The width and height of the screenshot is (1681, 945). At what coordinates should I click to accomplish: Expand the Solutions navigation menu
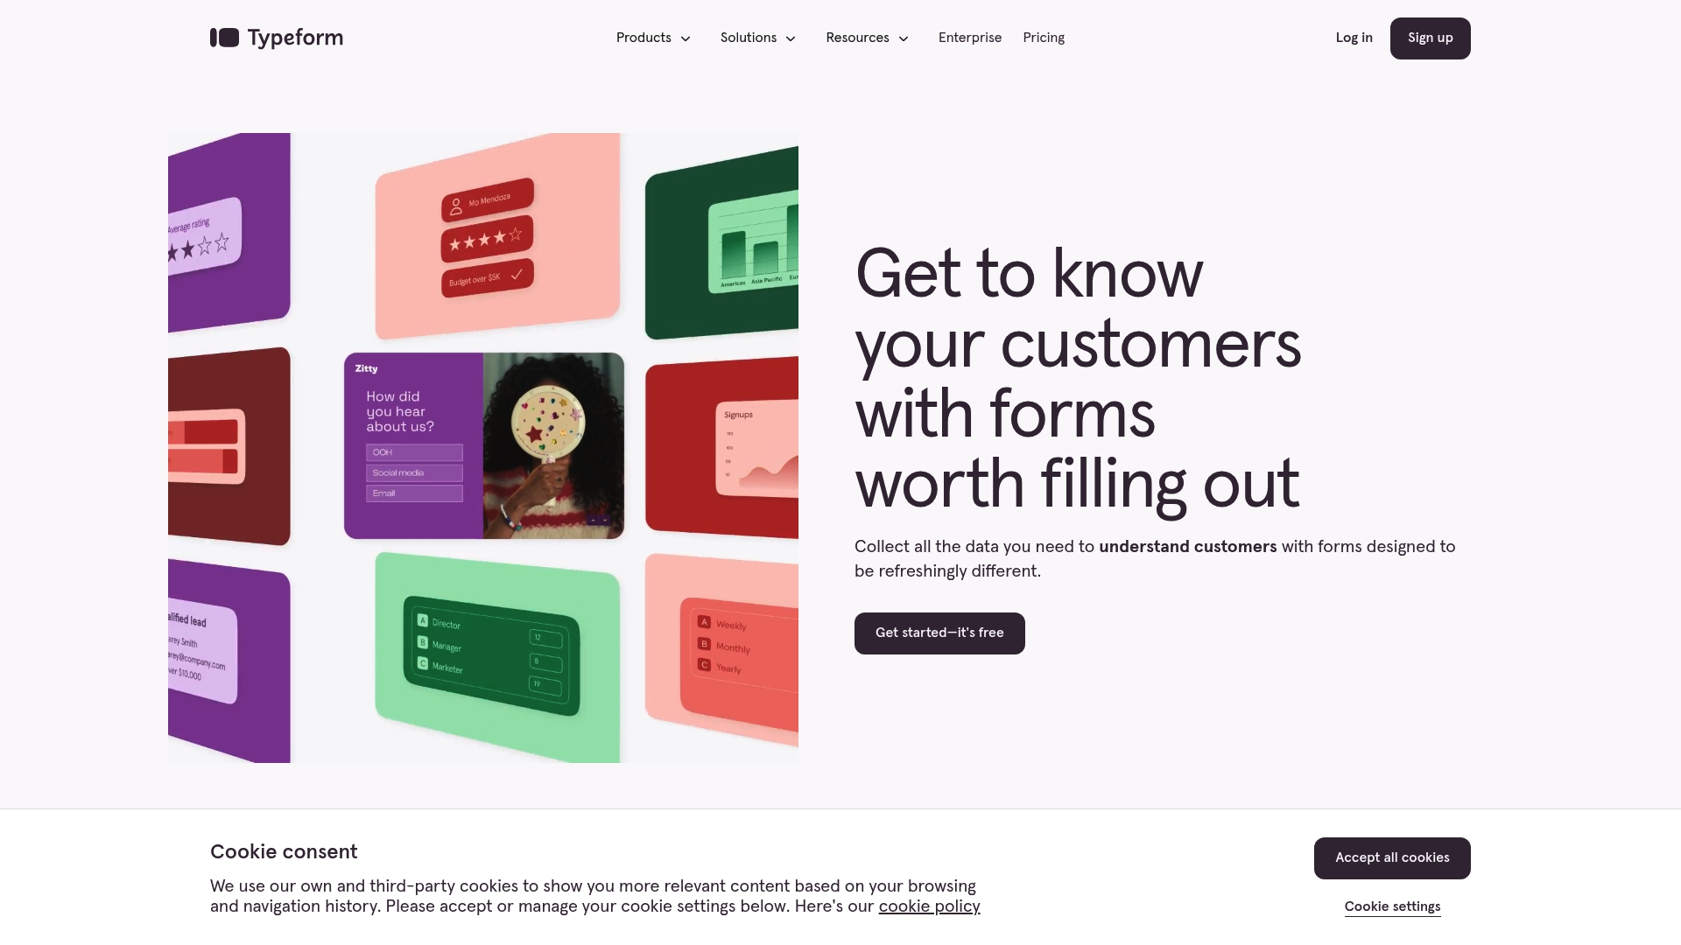(x=756, y=38)
